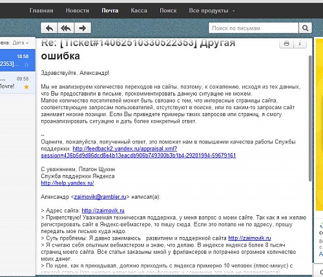Open the zaimovik.ru link after Адрес сайта
Image resolution: width=323 pixels, height=277 pixels.
click(x=103, y=210)
